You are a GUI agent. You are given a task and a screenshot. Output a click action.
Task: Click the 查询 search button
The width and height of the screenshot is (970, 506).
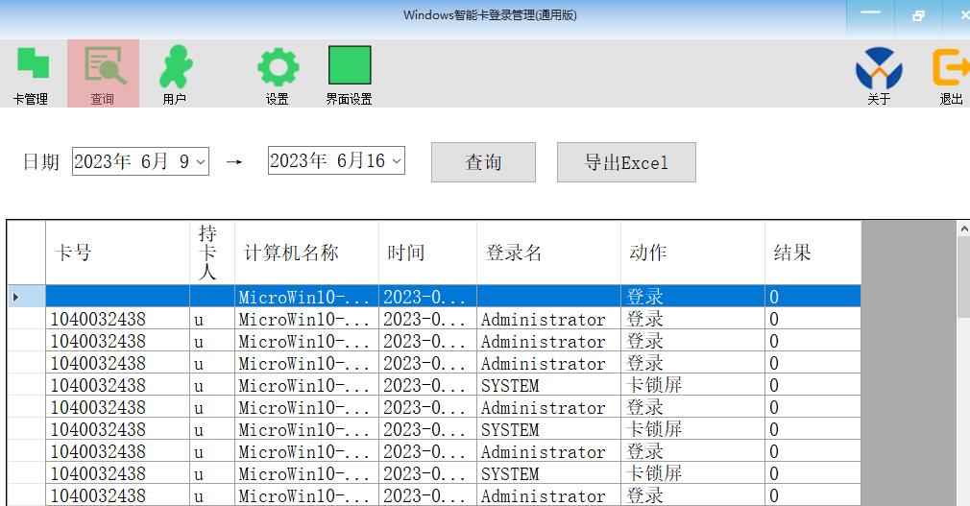click(483, 162)
